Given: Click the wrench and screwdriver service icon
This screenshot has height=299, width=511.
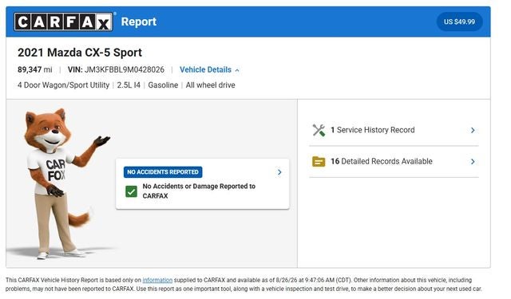Looking at the screenshot, I should pos(319,130).
